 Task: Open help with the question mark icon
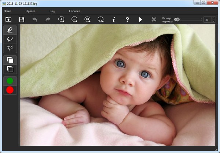[127, 19]
